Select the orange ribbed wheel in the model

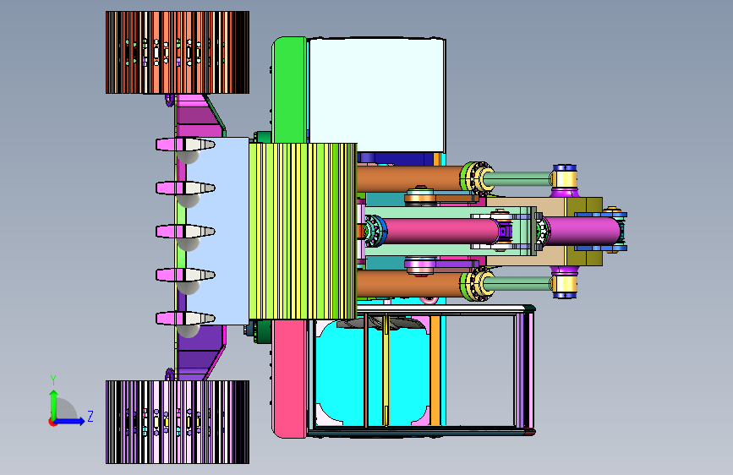tap(178, 52)
